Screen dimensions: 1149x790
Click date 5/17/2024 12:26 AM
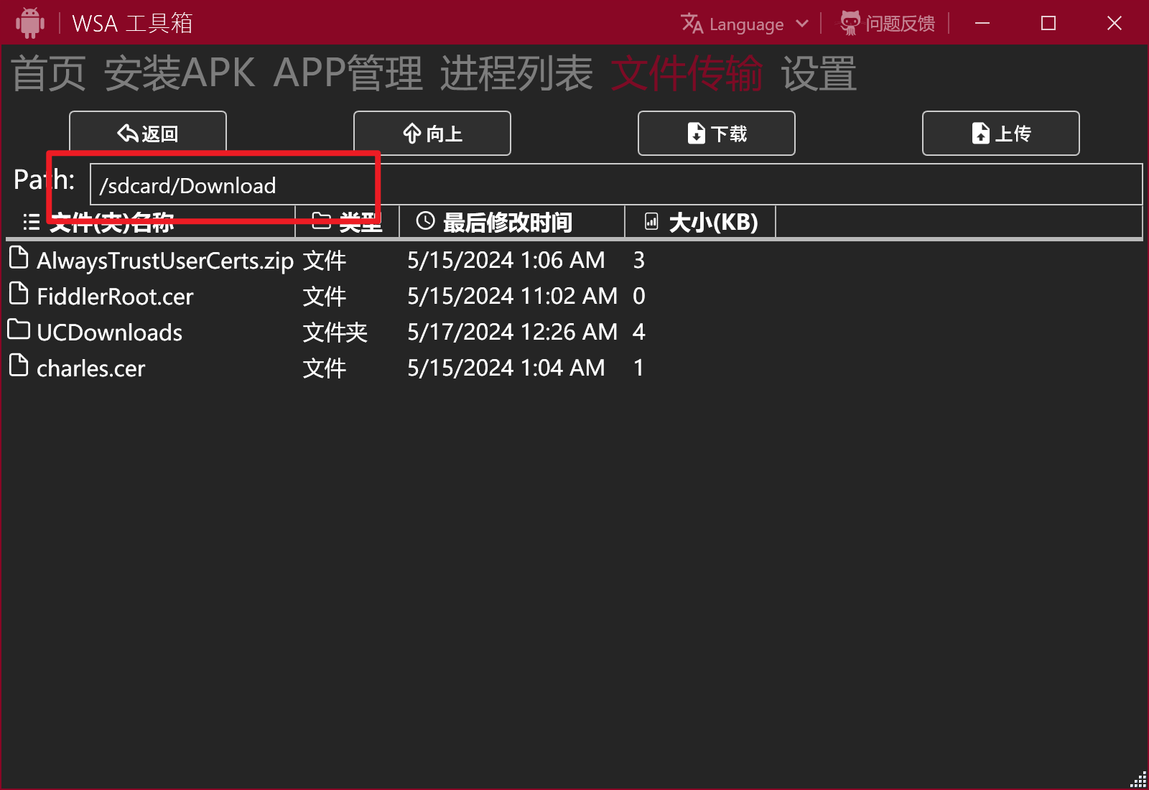[x=512, y=332]
